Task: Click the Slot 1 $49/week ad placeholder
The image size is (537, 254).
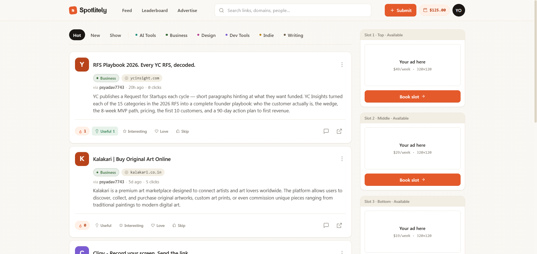Action: [412, 65]
